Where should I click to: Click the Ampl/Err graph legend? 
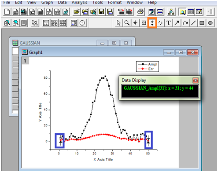tap(148, 66)
